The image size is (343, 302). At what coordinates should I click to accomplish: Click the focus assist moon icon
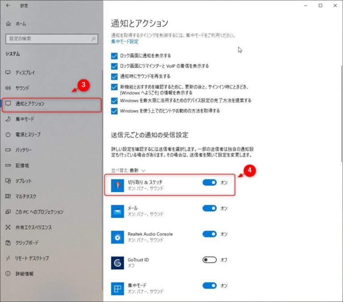8,119
